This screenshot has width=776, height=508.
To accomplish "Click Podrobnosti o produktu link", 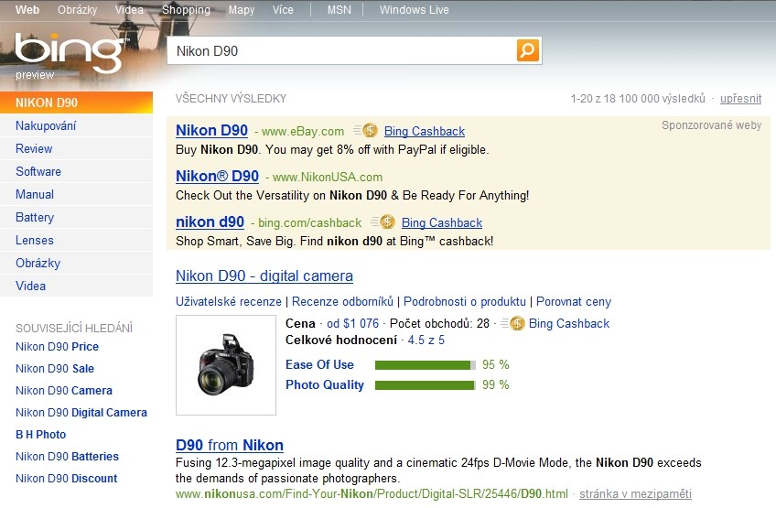I will point(465,301).
